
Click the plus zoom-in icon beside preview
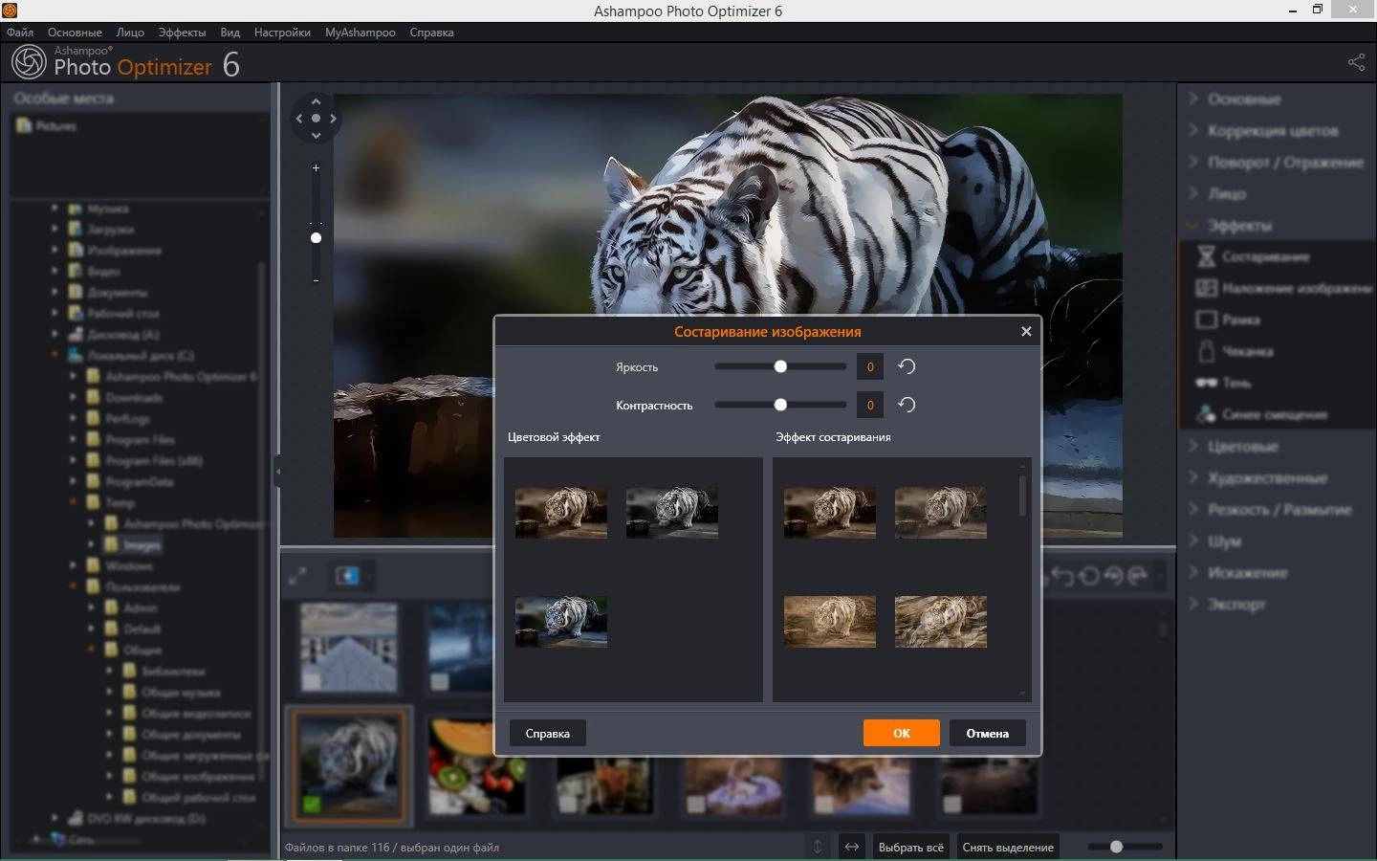tap(316, 167)
